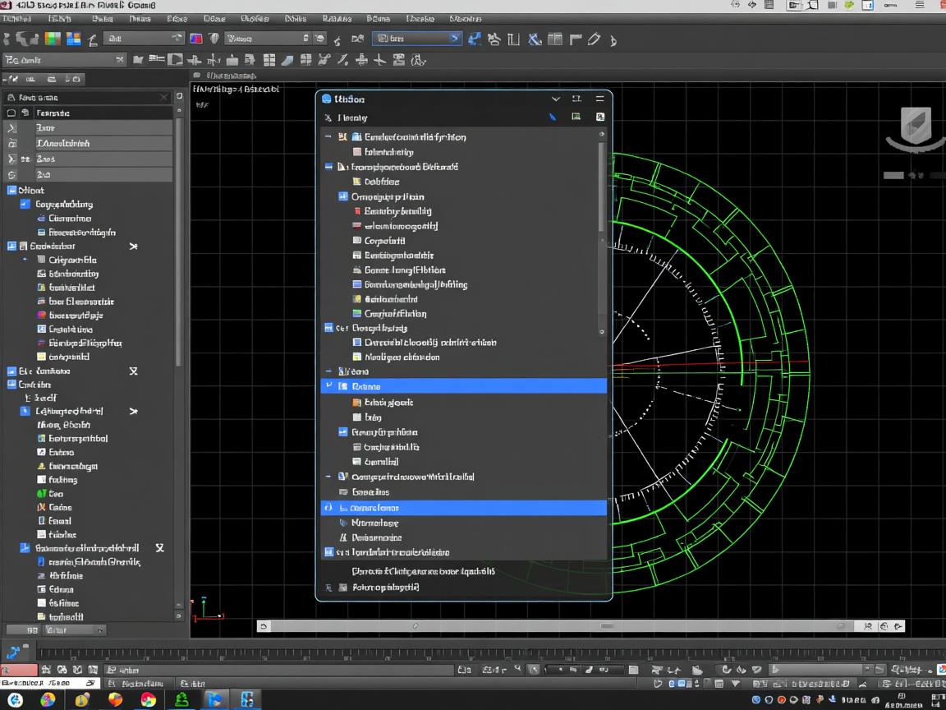The width and height of the screenshot is (946, 710).
Task: Click the blue tool icon left of the timeline
Action: pos(14,652)
